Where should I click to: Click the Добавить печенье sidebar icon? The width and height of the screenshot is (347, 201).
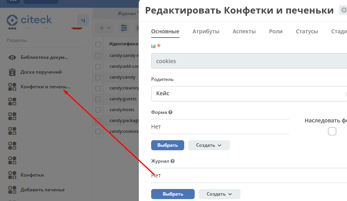click(12, 190)
